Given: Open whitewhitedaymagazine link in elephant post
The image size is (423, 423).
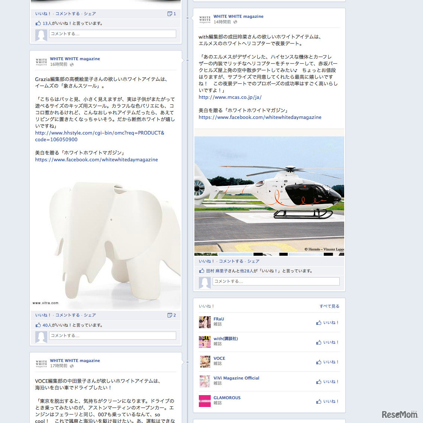Looking at the screenshot, I should pos(96,160).
